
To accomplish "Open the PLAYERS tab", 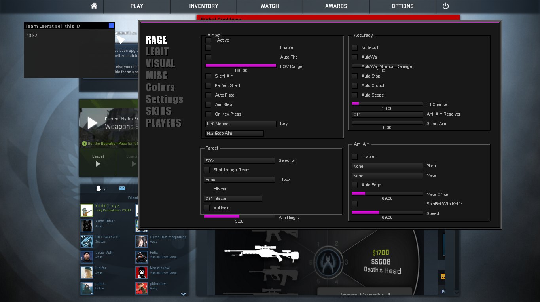I will coord(163,123).
